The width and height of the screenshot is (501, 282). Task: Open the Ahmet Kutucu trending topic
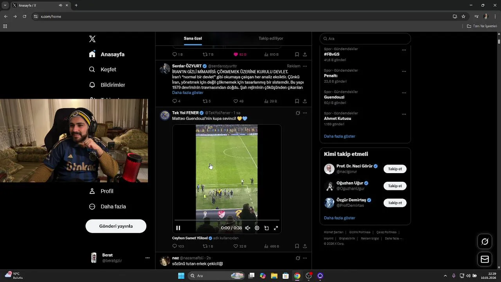(x=337, y=118)
